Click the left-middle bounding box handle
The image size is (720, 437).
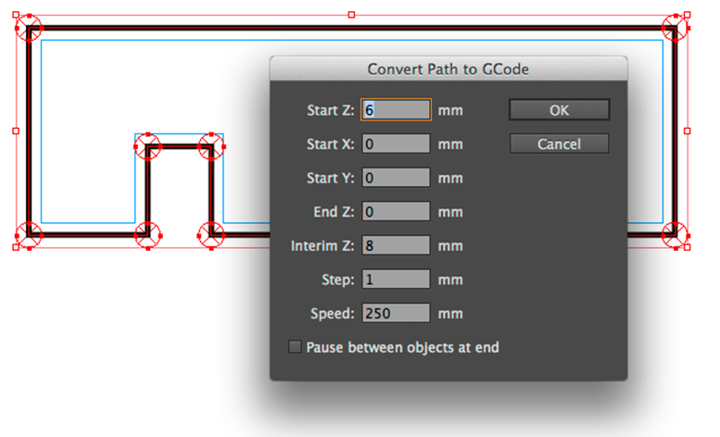pyautogui.click(x=16, y=131)
